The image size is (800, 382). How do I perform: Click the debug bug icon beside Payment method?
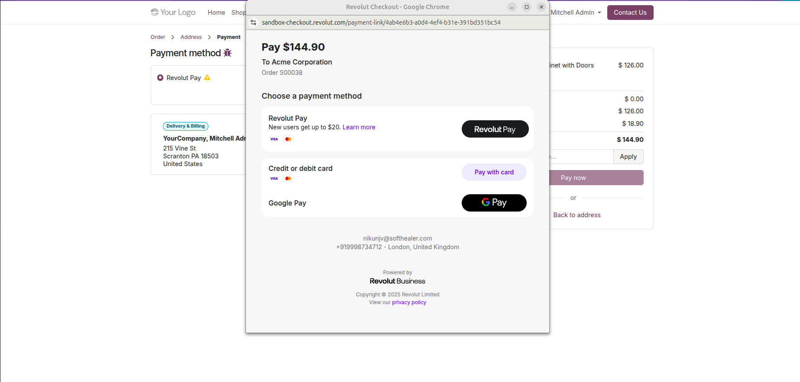227,53
